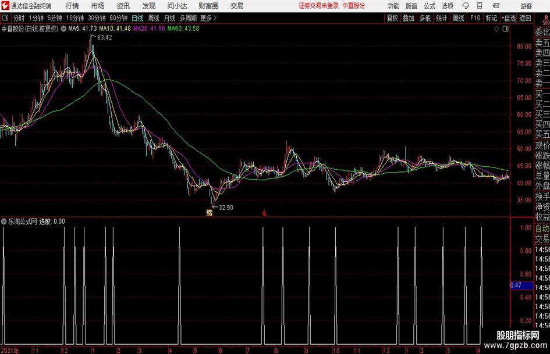Open the F10 company info button

click(476, 18)
